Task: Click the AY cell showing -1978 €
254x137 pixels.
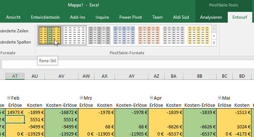Action: click(x=131, y=112)
